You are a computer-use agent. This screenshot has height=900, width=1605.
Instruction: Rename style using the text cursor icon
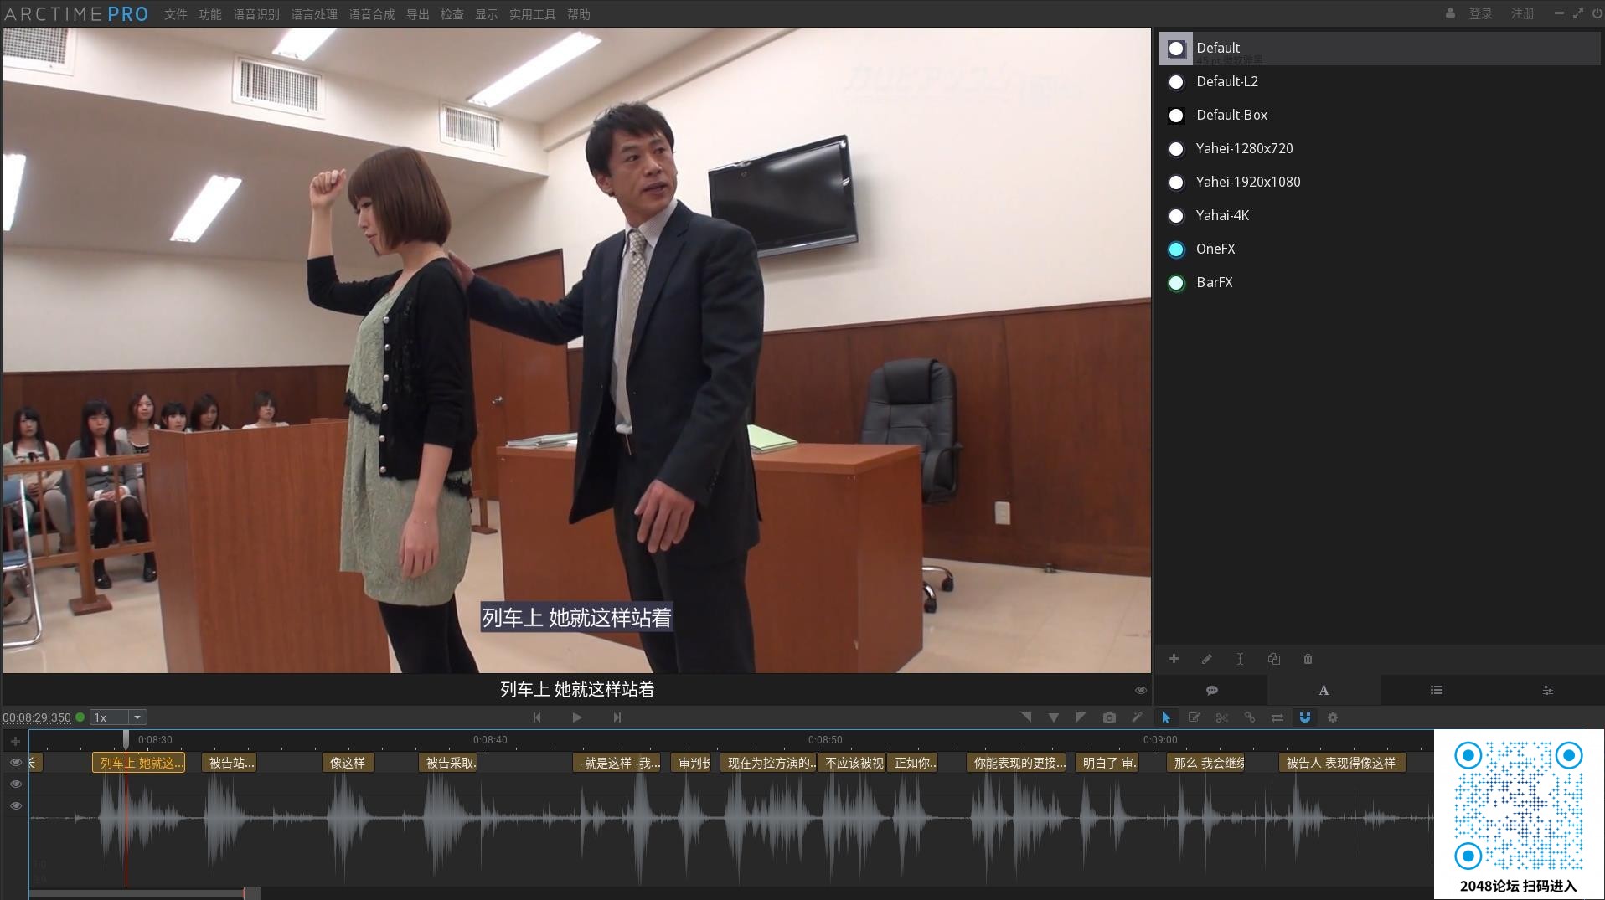pyautogui.click(x=1240, y=659)
